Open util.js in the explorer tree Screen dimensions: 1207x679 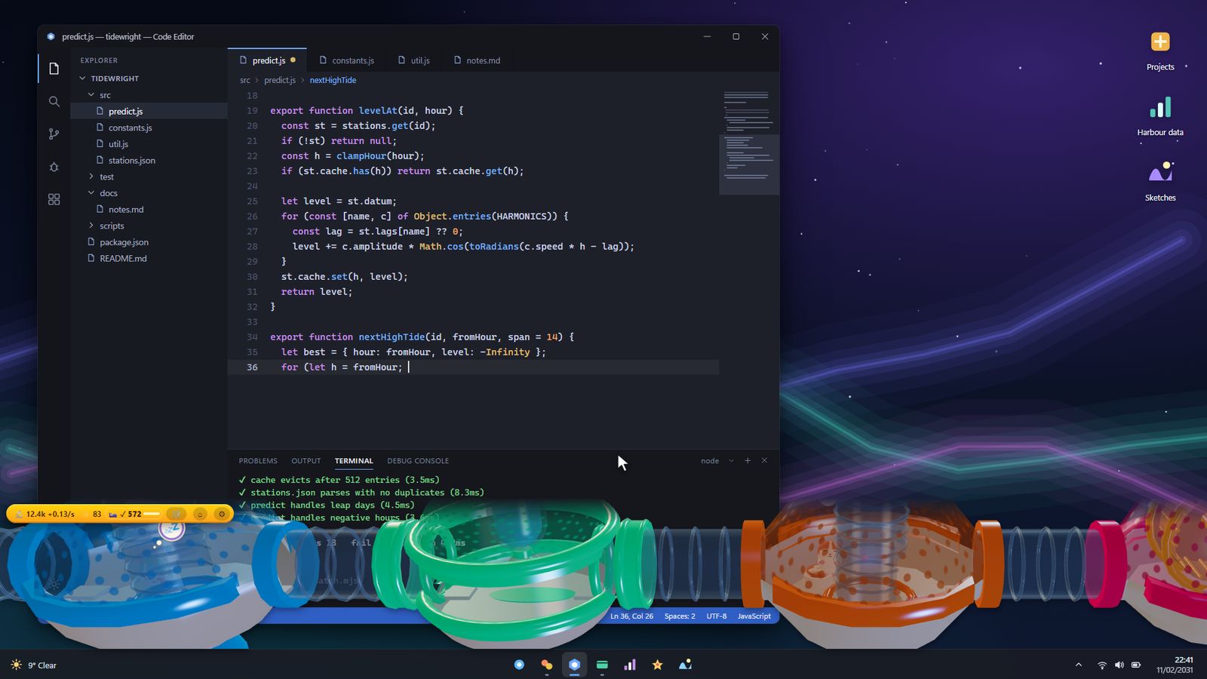pyautogui.click(x=149, y=144)
